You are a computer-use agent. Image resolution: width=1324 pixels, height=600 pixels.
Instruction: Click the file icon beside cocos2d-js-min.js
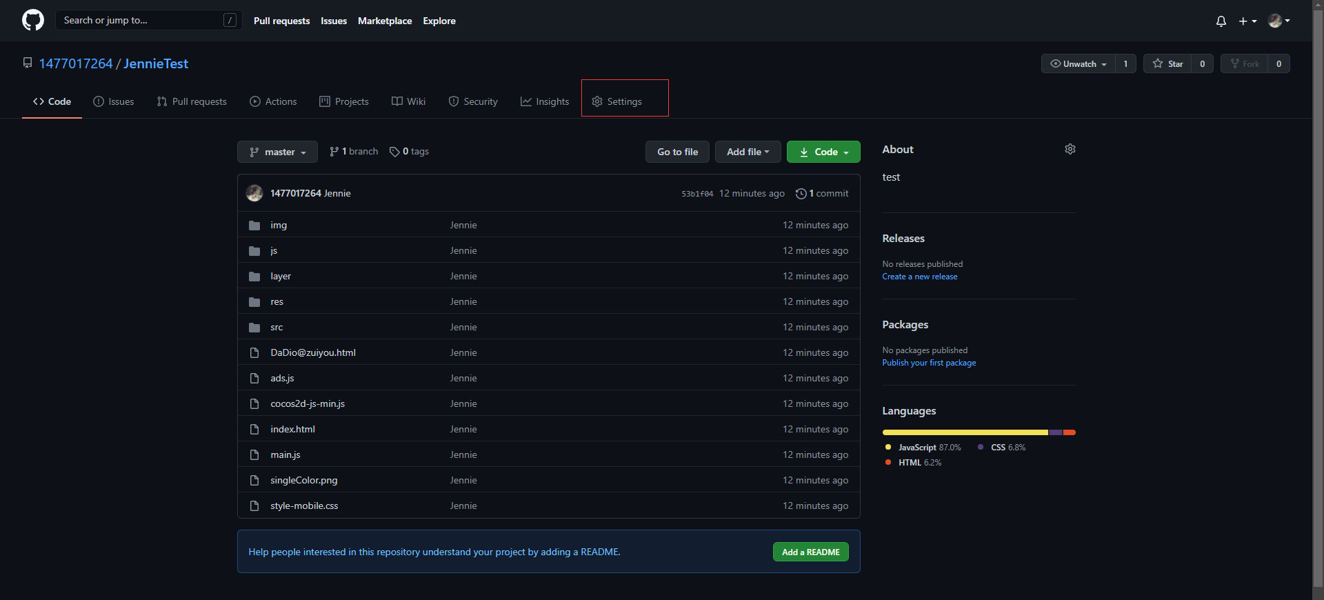point(254,403)
